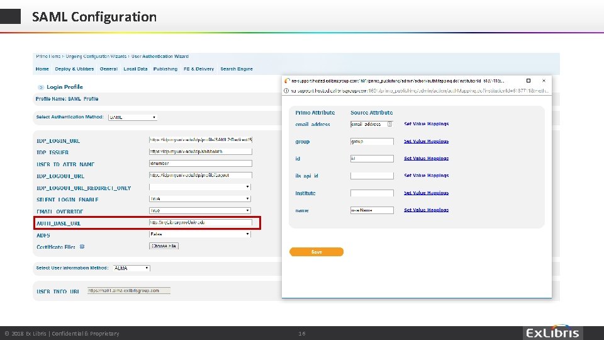Click Set Value Mappings for group
604x340 pixels.
click(x=427, y=141)
